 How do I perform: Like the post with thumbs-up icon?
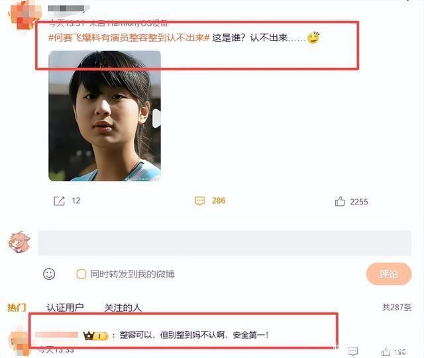point(340,201)
